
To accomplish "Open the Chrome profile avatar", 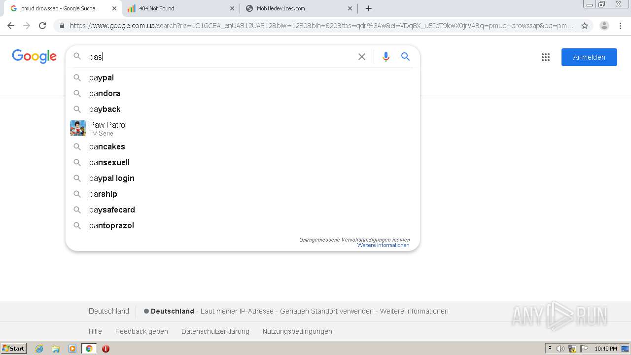I will click(x=604, y=26).
